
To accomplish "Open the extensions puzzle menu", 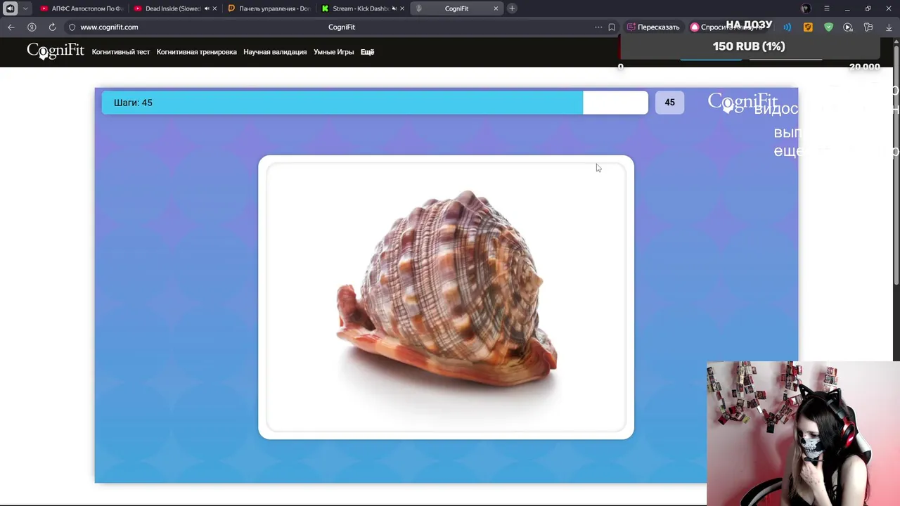I will 868,27.
